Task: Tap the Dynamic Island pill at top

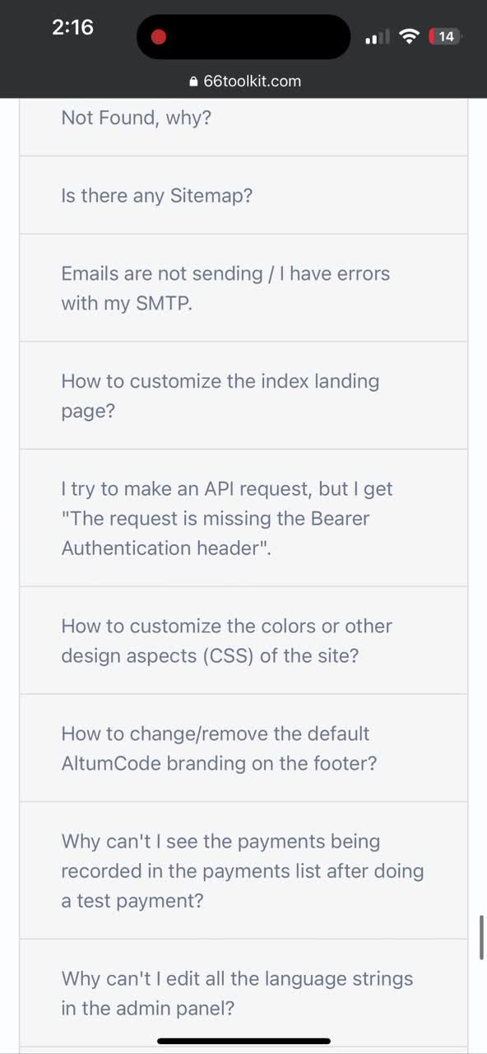Action: [x=243, y=36]
